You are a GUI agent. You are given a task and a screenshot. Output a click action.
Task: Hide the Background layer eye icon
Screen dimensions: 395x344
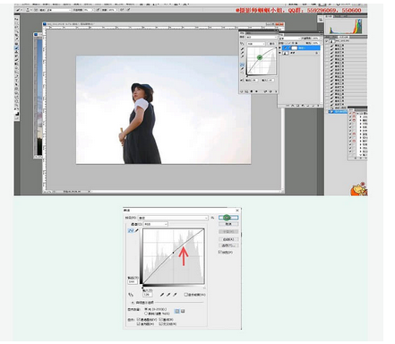[x=279, y=53]
